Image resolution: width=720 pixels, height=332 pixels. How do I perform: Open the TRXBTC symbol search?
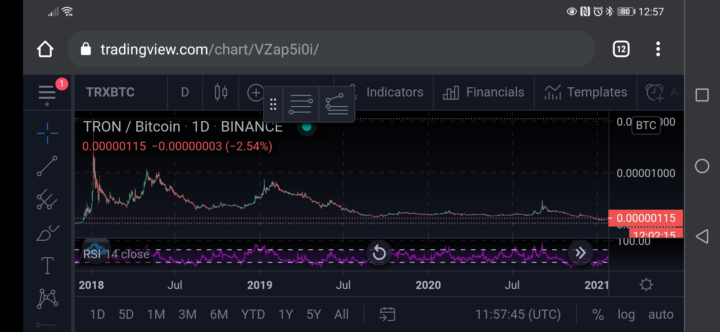click(110, 92)
